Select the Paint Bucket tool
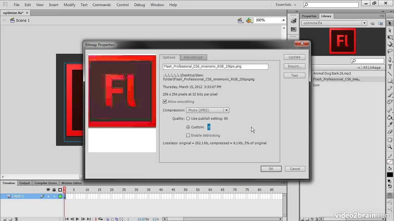 tap(390, 118)
